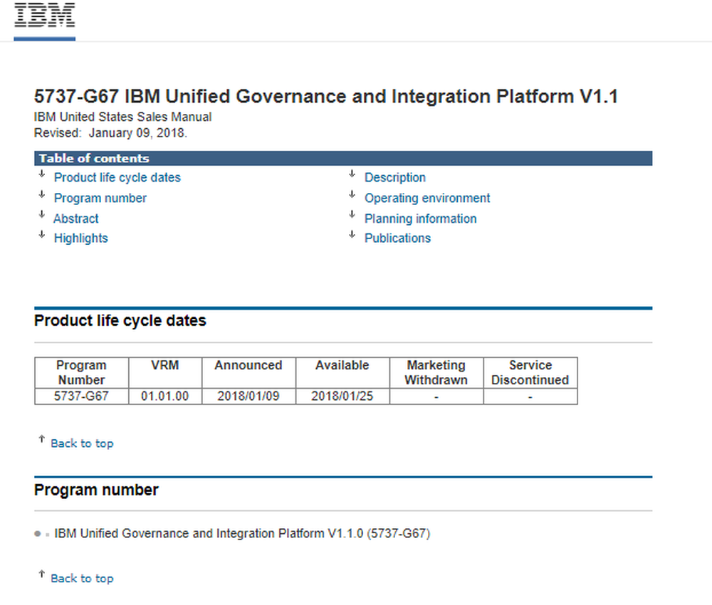Click the page title 5737-G67 IBM Unified Governance

[x=326, y=96]
